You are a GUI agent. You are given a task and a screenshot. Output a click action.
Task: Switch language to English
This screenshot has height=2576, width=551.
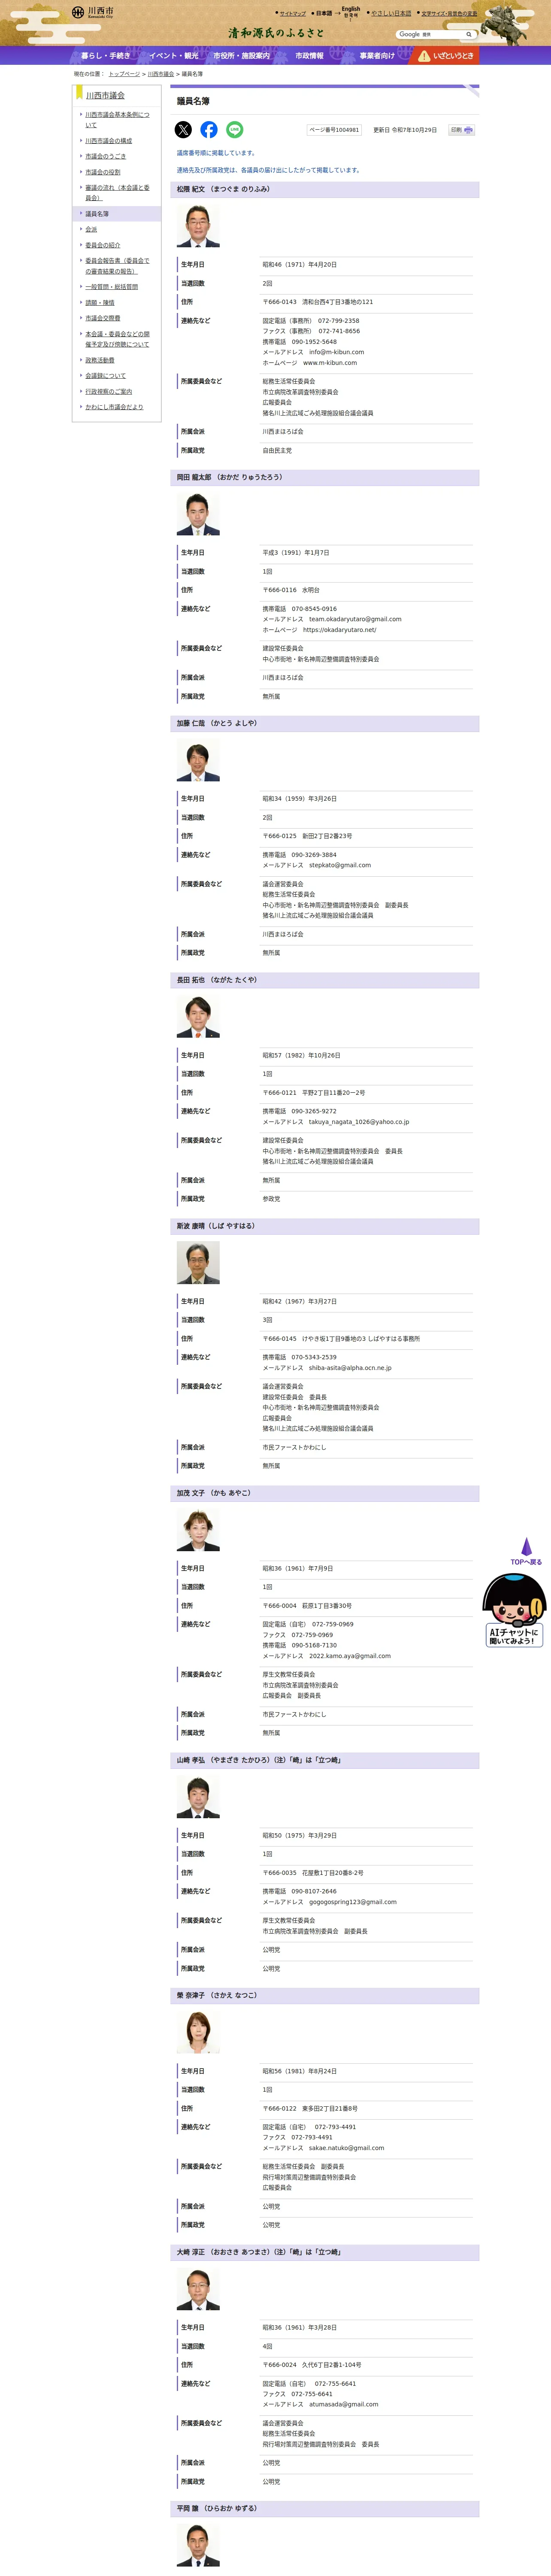point(351,9)
